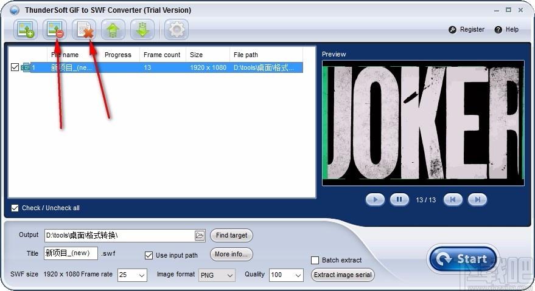Move the file down with green arrow
Image resolution: width=535 pixels, height=291 pixels.
(x=142, y=30)
